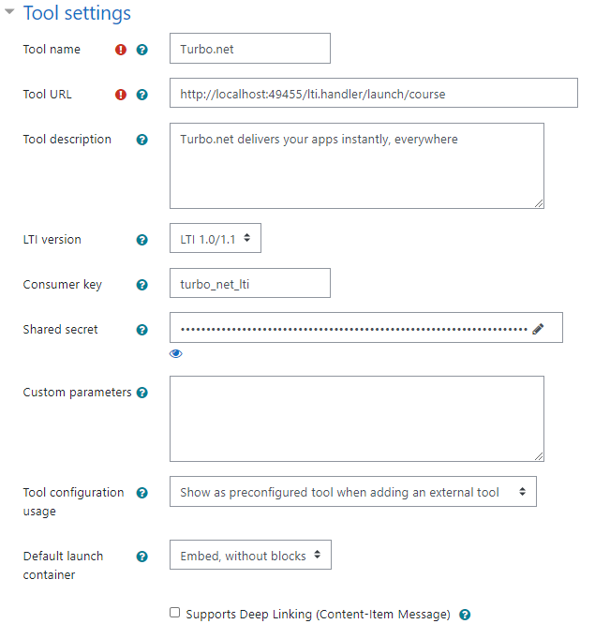Open the LTI version dropdown
Image resolution: width=595 pixels, height=624 pixels.
(x=216, y=239)
